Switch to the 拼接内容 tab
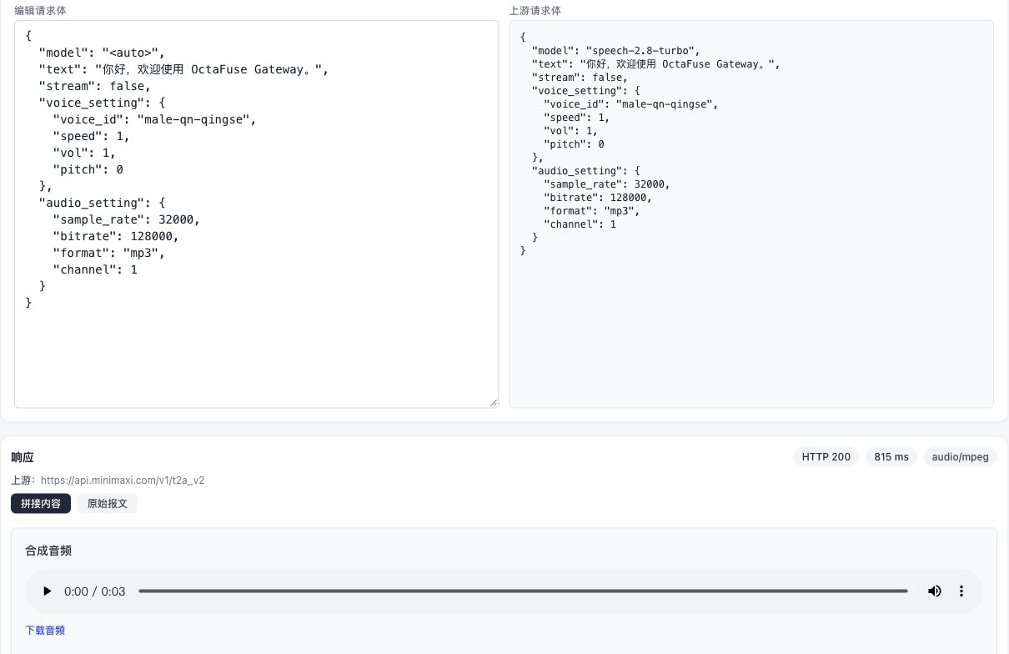Image resolution: width=1009 pixels, height=654 pixels. click(x=41, y=504)
